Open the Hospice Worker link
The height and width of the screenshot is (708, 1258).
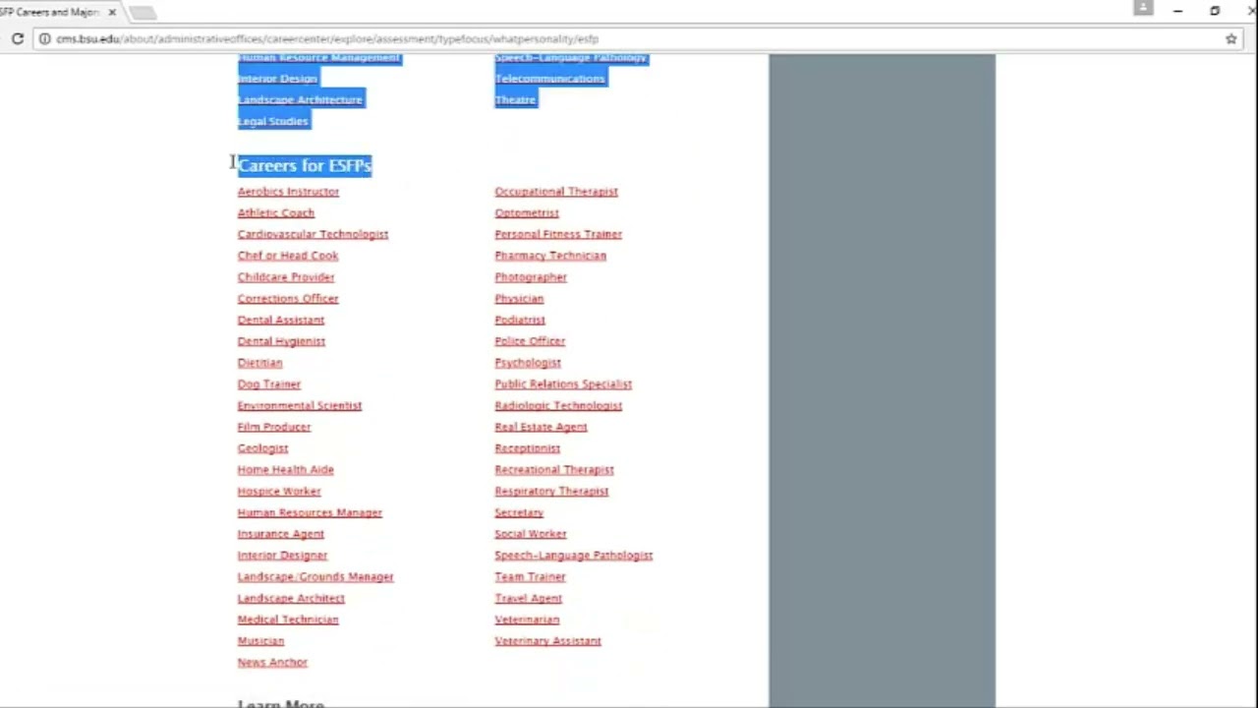[278, 491]
